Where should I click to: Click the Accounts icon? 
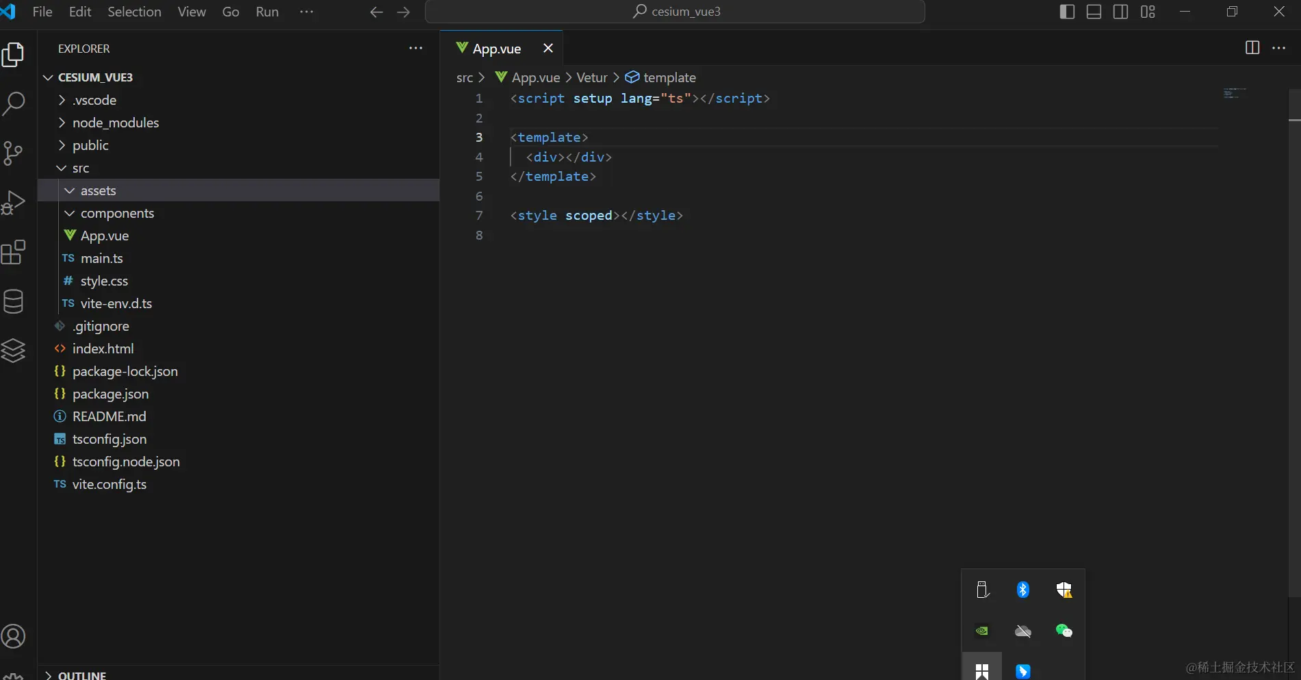[14, 636]
